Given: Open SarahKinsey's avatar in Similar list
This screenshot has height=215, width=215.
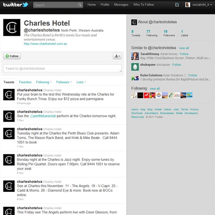Looking at the screenshot, I should pyautogui.click(x=135, y=56).
